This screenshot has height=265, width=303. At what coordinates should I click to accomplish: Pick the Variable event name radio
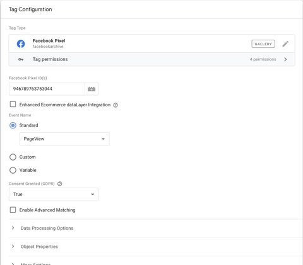[x=13, y=170]
